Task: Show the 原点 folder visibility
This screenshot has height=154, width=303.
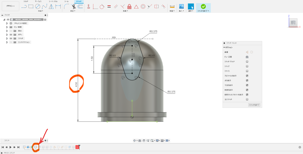Action: [x=11, y=31]
